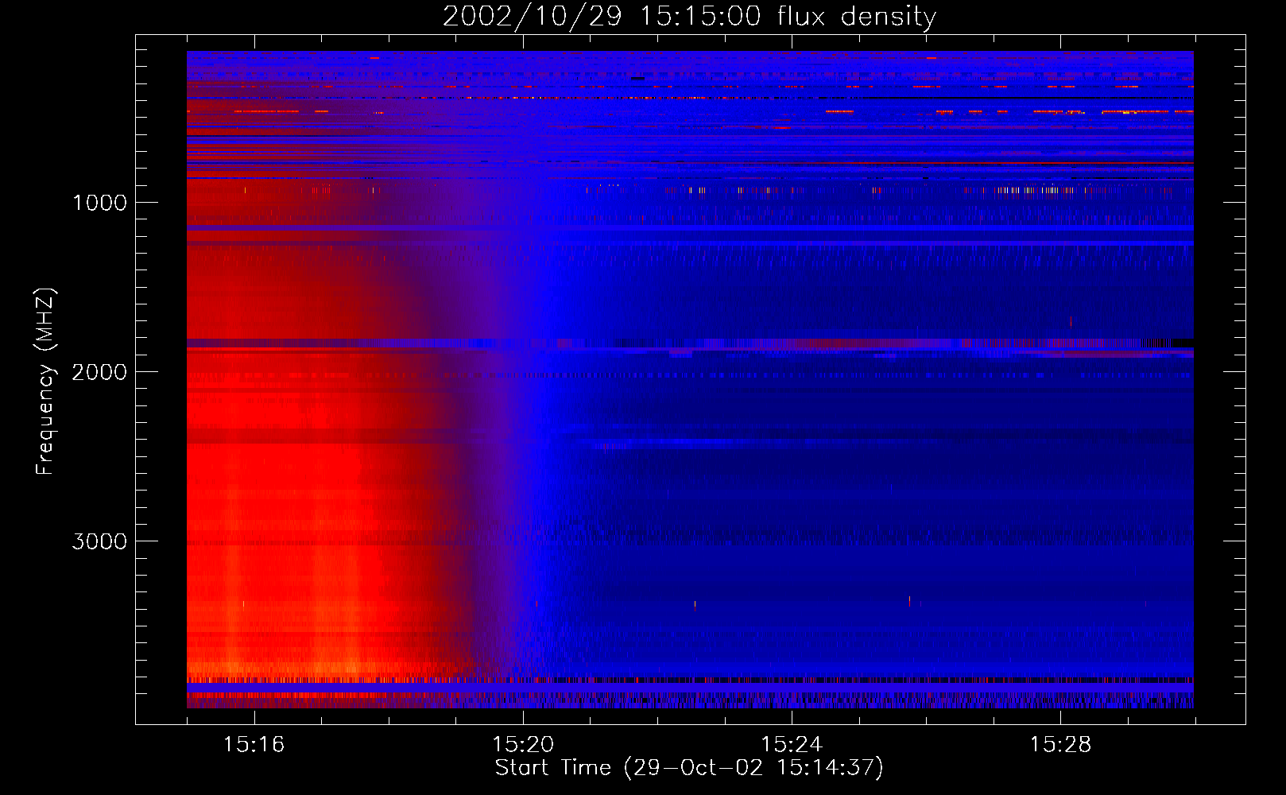Click the 1000 frequency tick label

point(99,203)
